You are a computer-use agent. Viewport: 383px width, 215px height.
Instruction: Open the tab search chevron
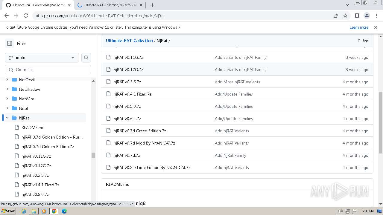347,5
